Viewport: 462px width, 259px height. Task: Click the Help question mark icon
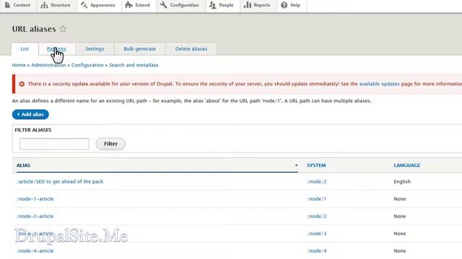tap(284, 5)
